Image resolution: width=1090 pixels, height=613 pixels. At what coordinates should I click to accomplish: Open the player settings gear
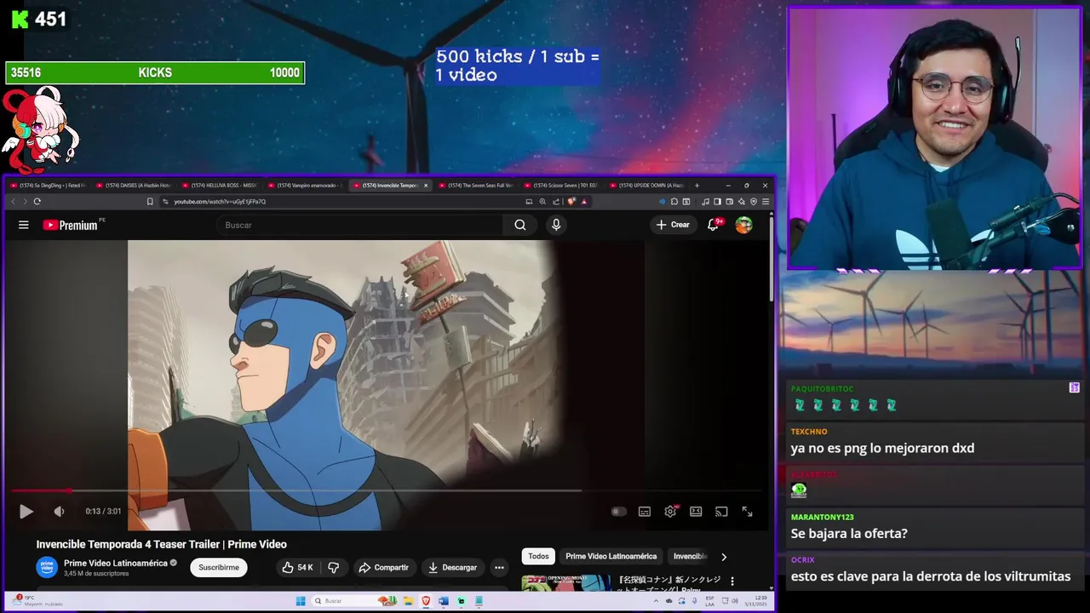[x=670, y=511]
